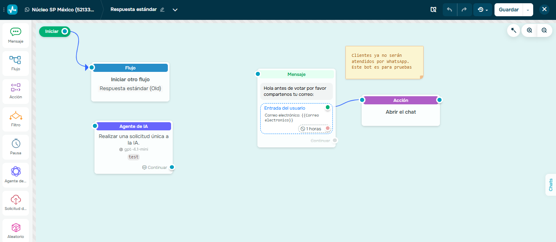Click the 'test' tag in AI block
This screenshot has height=242, width=556.
pyautogui.click(x=133, y=157)
